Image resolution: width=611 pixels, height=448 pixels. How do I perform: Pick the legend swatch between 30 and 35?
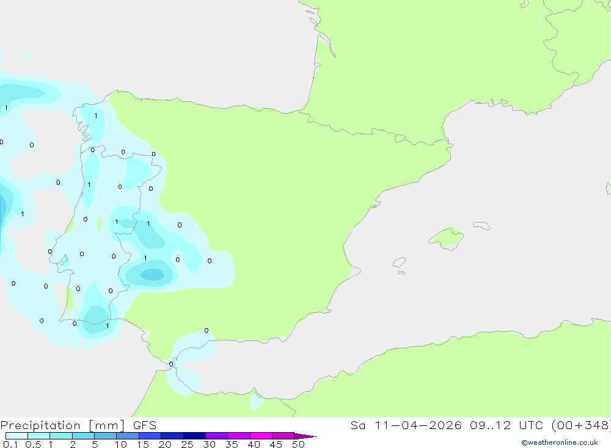pyautogui.click(x=217, y=436)
